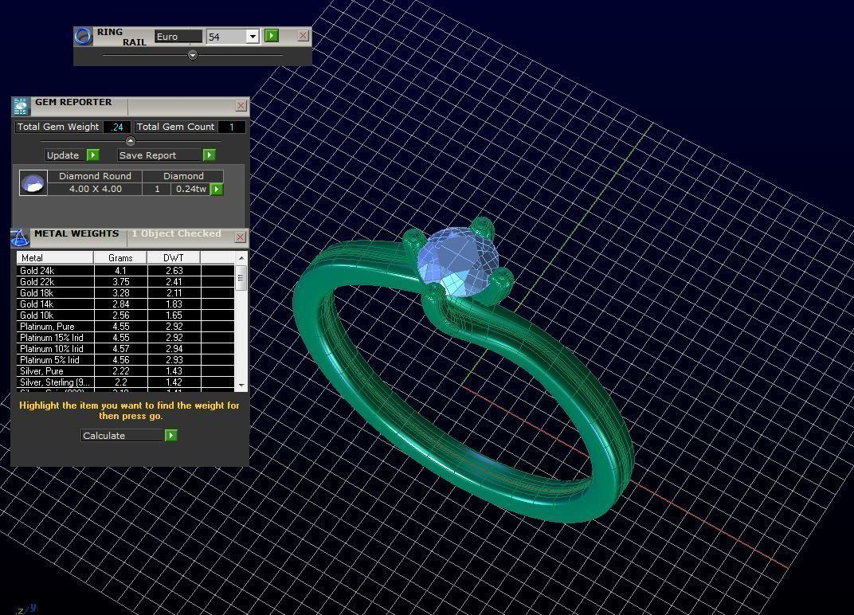The image size is (854, 615).
Task: Select the Platinum 5% Irid row
Action: (x=126, y=360)
